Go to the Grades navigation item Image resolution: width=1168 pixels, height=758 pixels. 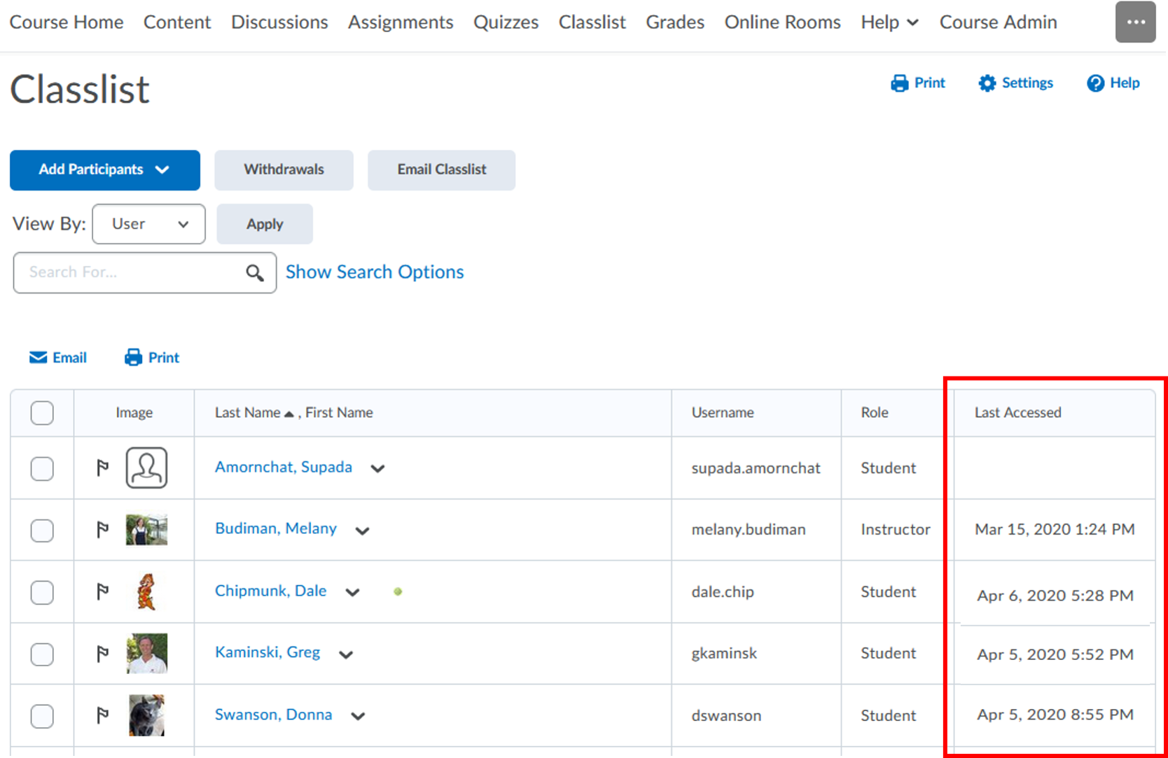click(674, 22)
